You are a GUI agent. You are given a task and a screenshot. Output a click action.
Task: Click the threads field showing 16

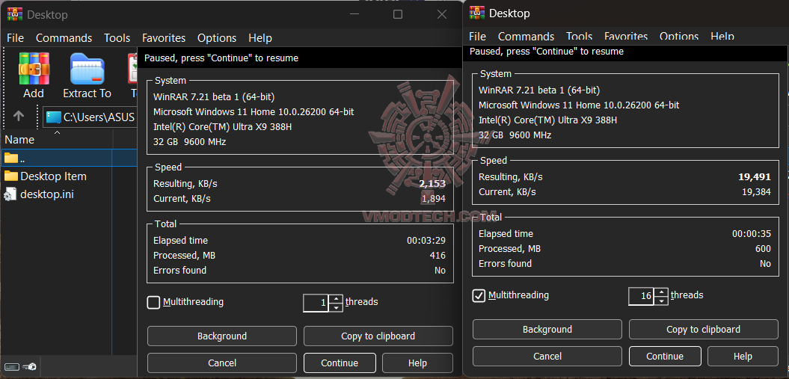pos(642,296)
